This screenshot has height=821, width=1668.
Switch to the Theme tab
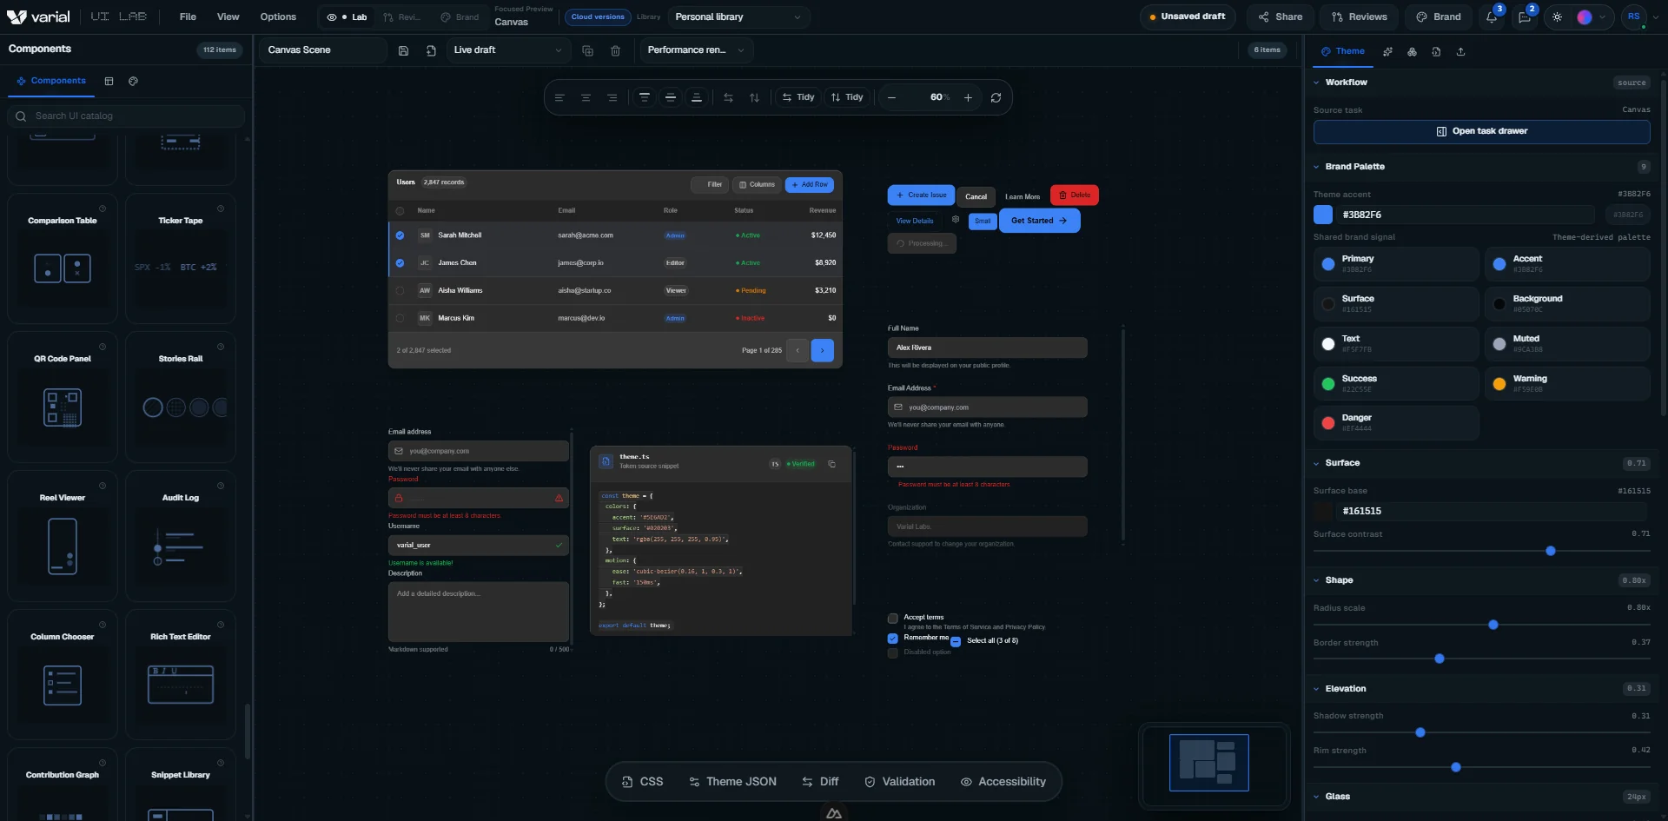(1343, 51)
